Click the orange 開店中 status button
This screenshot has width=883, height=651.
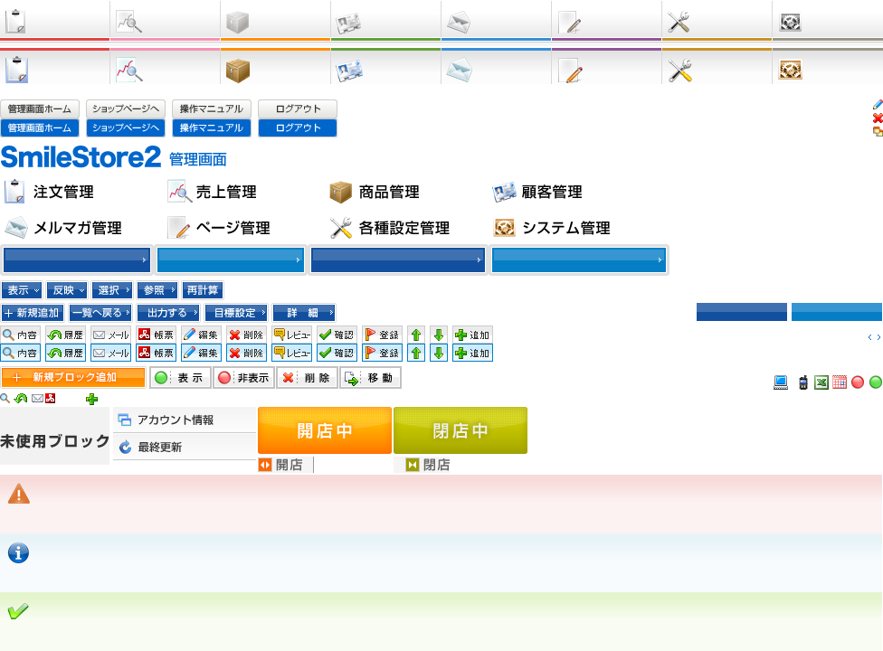[325, 430]
